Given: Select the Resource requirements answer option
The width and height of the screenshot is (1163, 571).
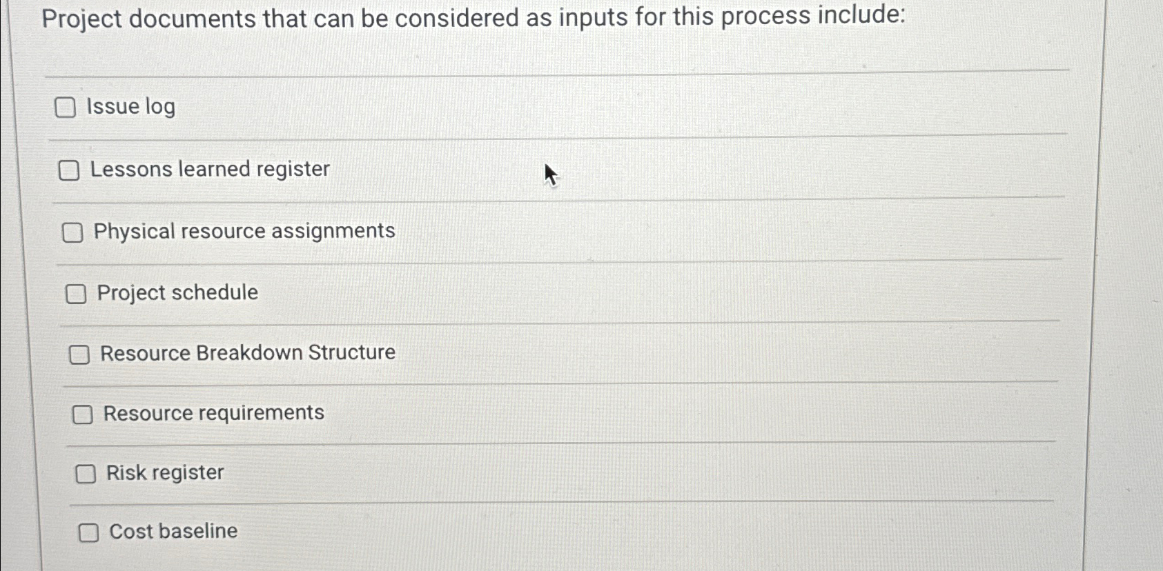Looking at the screenshot, I should (213, 413).
